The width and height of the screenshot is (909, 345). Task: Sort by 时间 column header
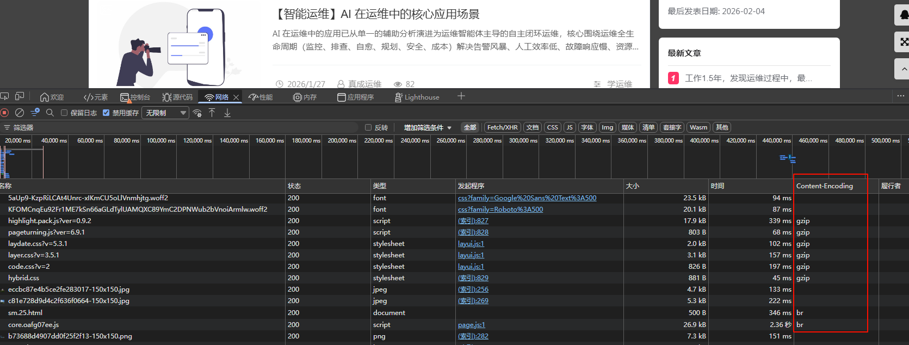point(751,186)
